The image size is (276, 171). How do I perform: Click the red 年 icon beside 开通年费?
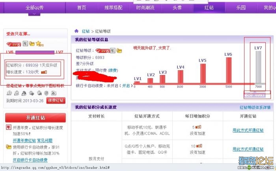pyautogui.click(x=9, y=127)
